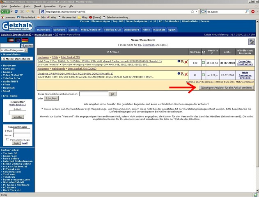259x197 pixels.
Task: Open Intel Core 2 Duo E8400 product link
Action: pyautogui.click(x=100, y=61)
